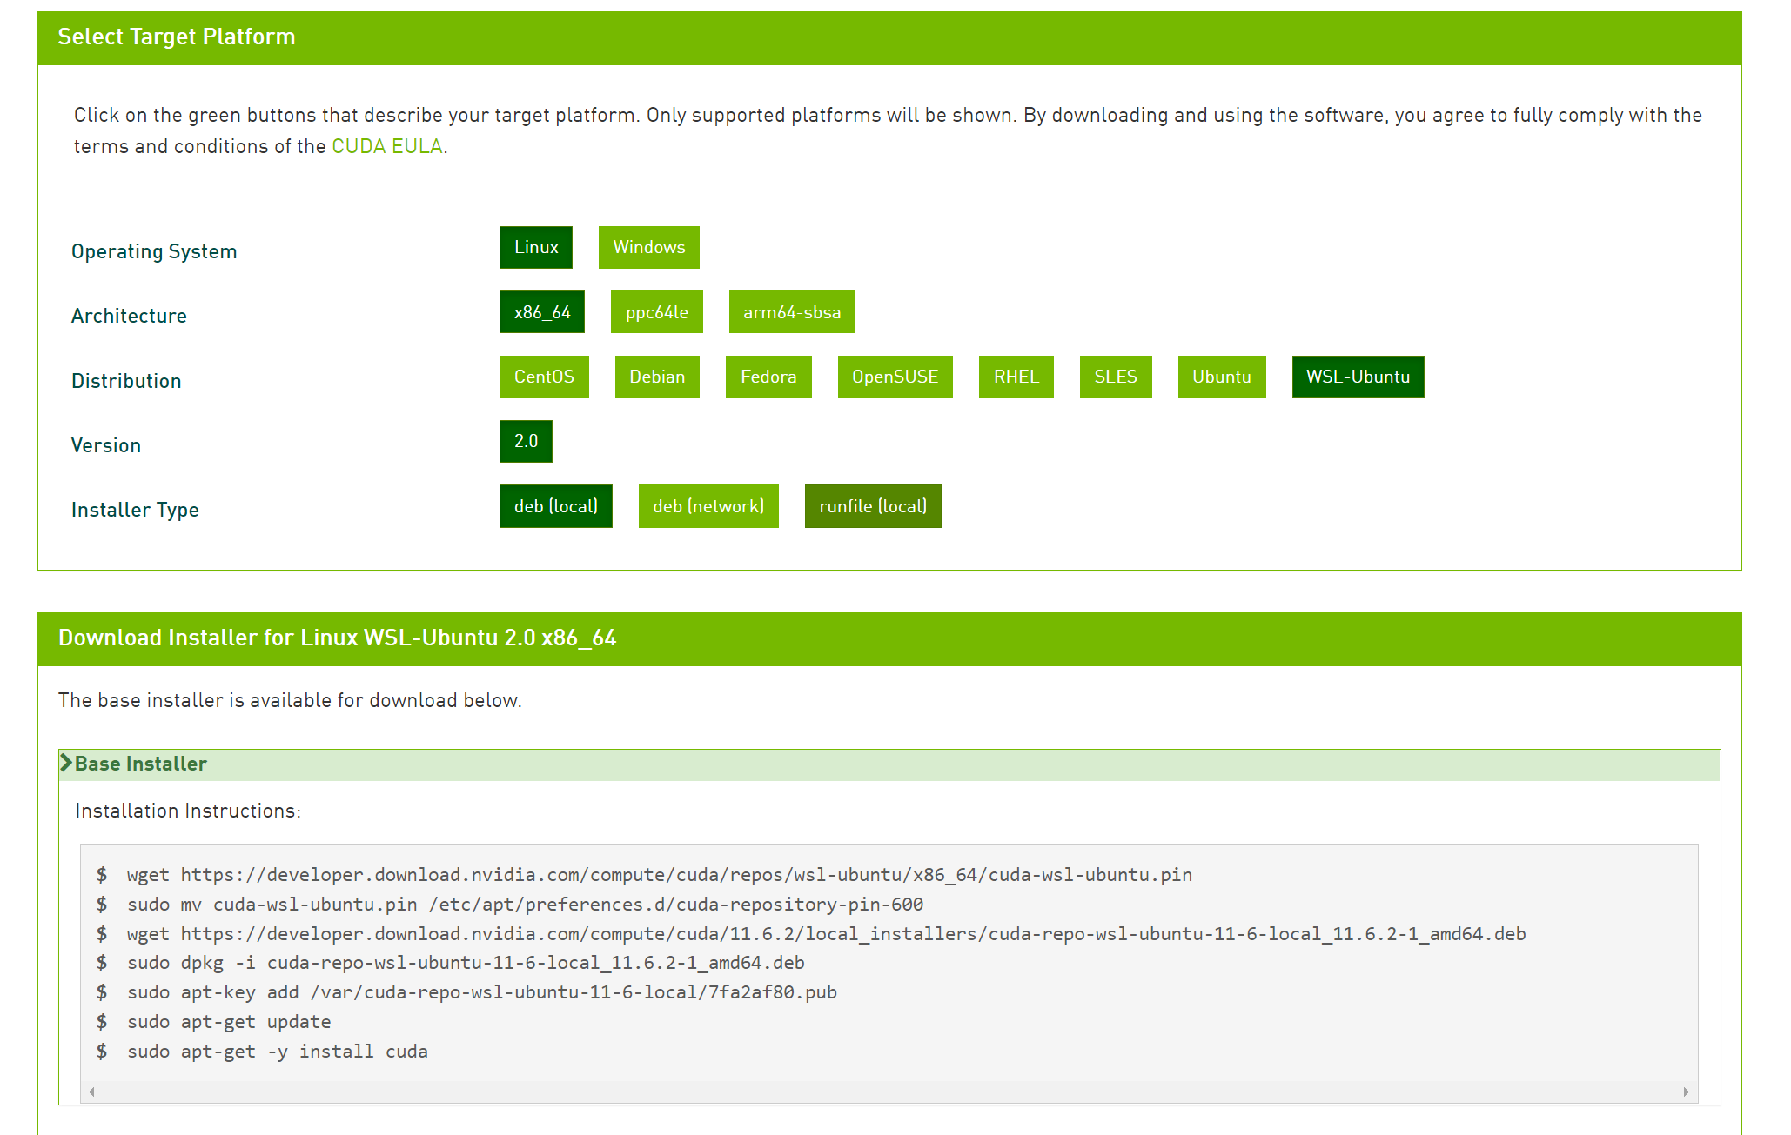Select the CentOS distribution
This screenshot has height=1135, width=1791.
(543, 377)
